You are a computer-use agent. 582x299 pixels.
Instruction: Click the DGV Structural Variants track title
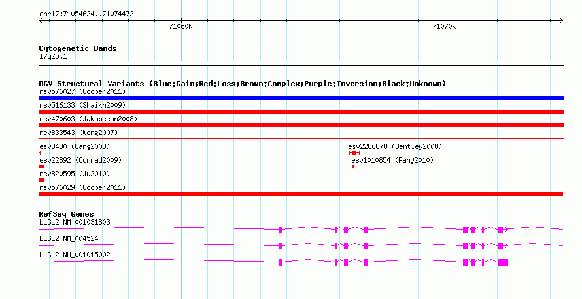tap(243, 84)
